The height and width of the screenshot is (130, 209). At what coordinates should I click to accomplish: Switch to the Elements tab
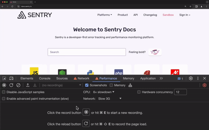(x=27, y=78)
